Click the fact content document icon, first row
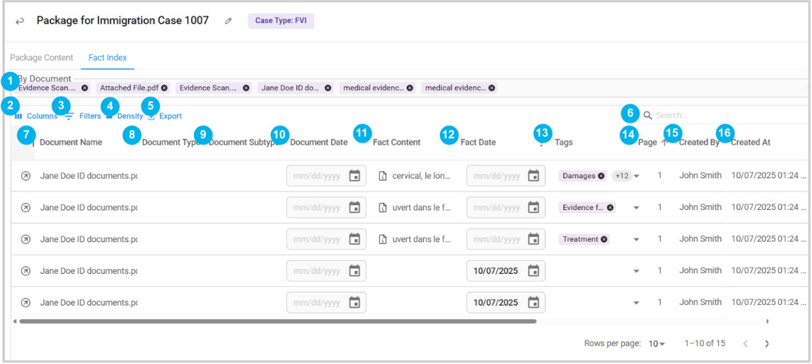 coord(383,176)
